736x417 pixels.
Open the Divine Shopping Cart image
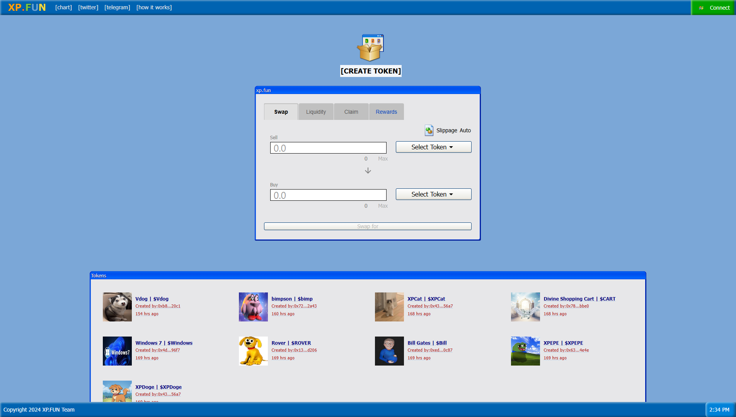point(525,307)
